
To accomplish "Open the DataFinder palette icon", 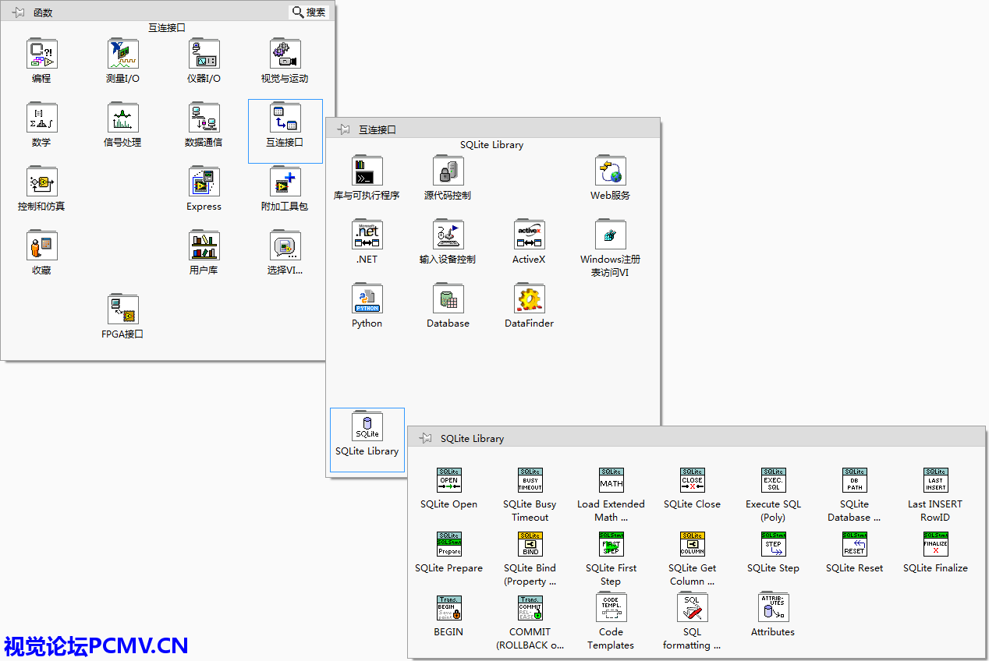I will [530, 299].
